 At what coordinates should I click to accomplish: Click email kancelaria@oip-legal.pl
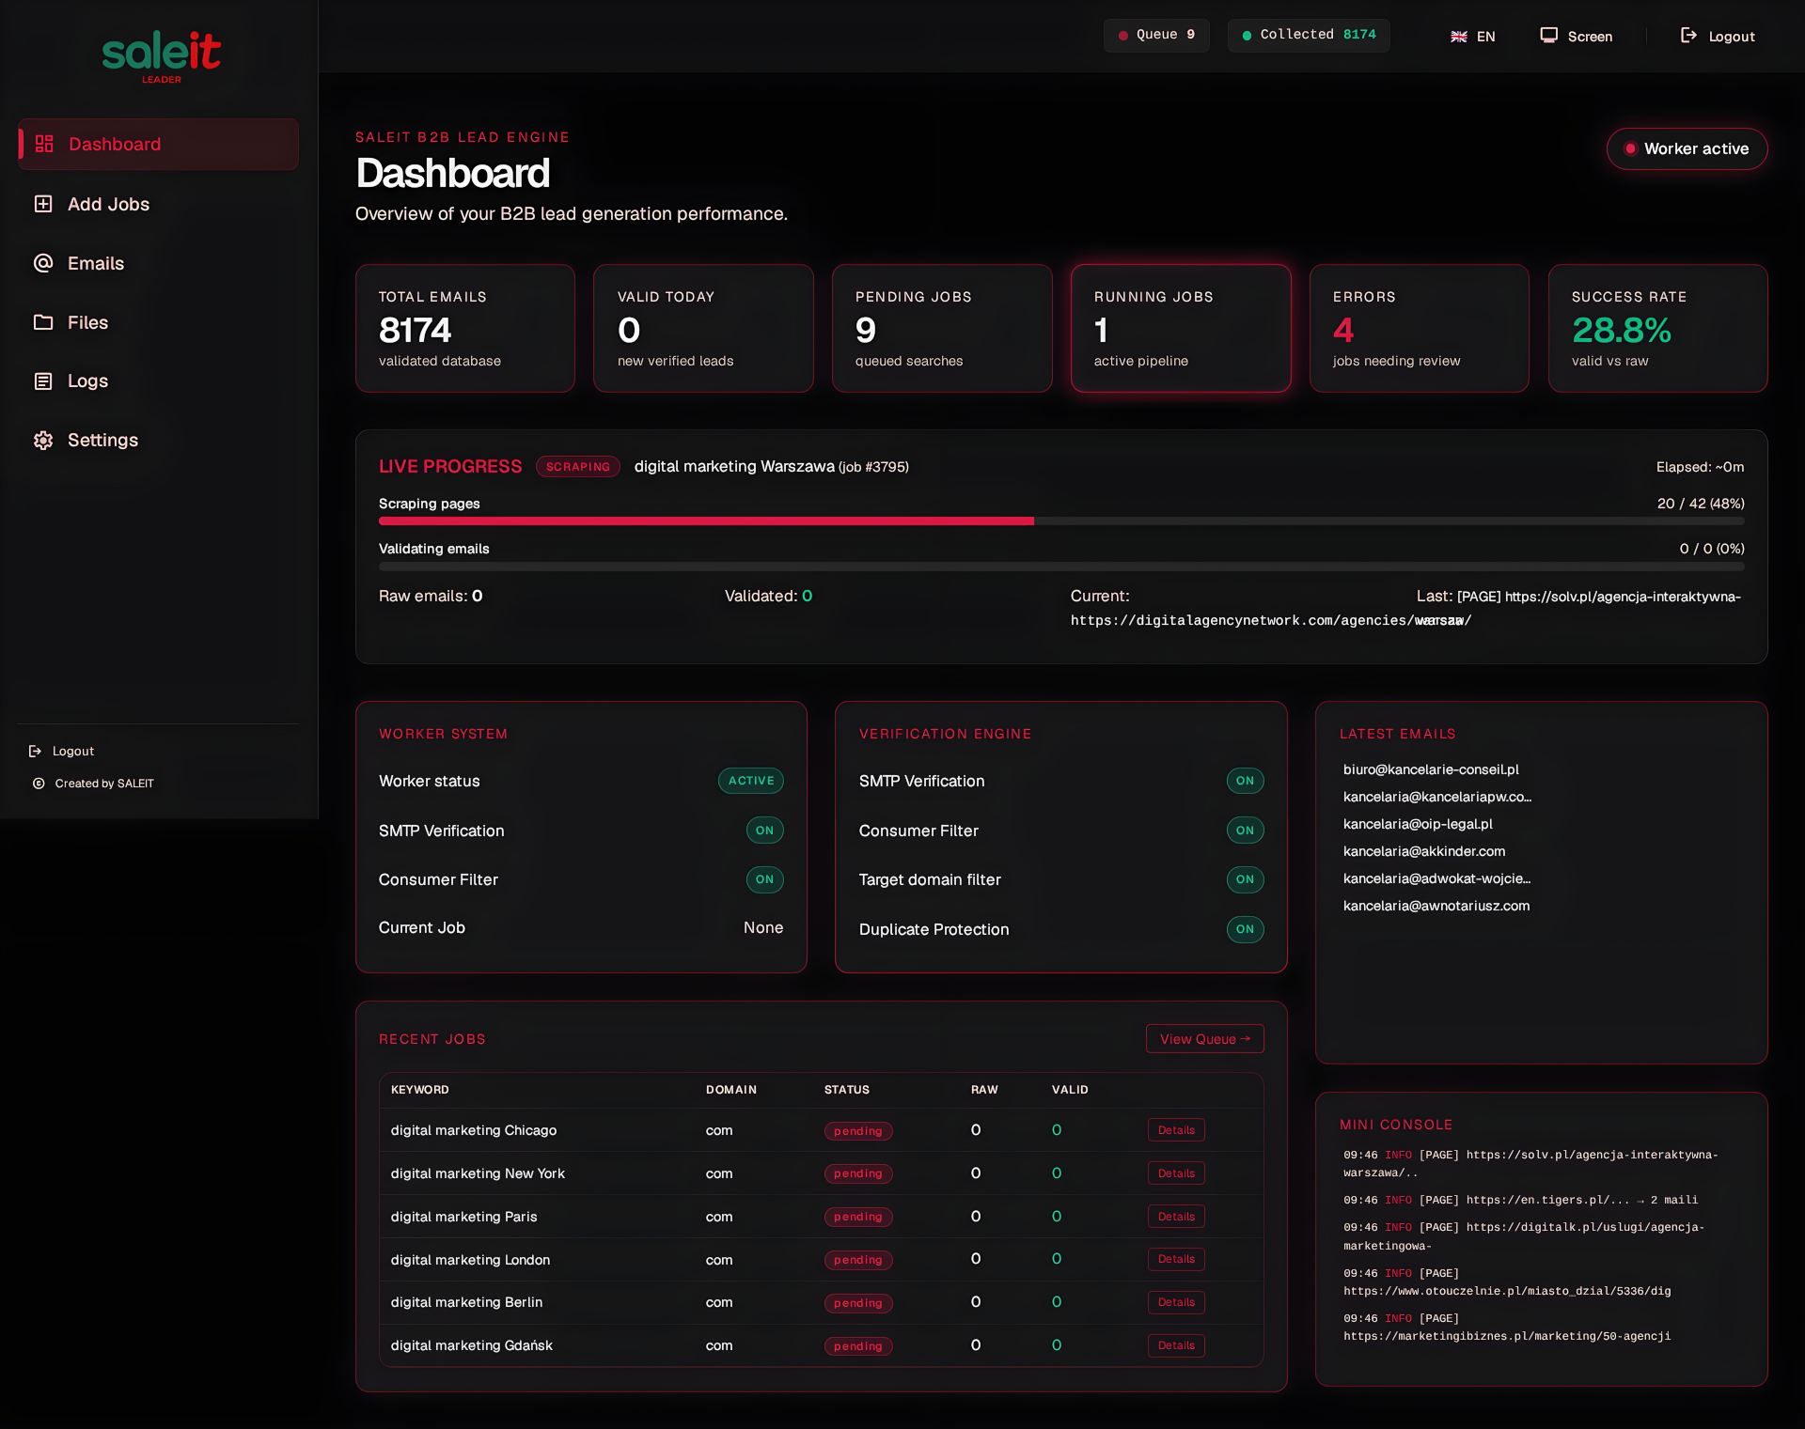(1418, 824)
